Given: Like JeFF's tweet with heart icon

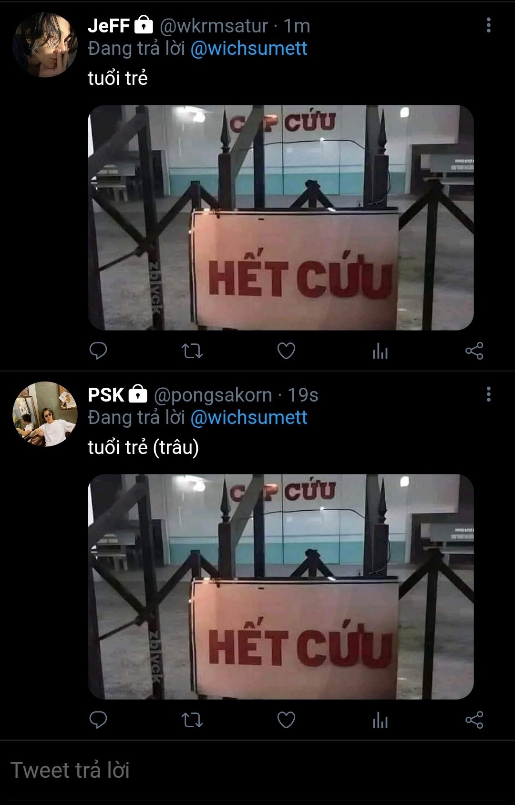Looking at the screenshot, I should point(286,351).
